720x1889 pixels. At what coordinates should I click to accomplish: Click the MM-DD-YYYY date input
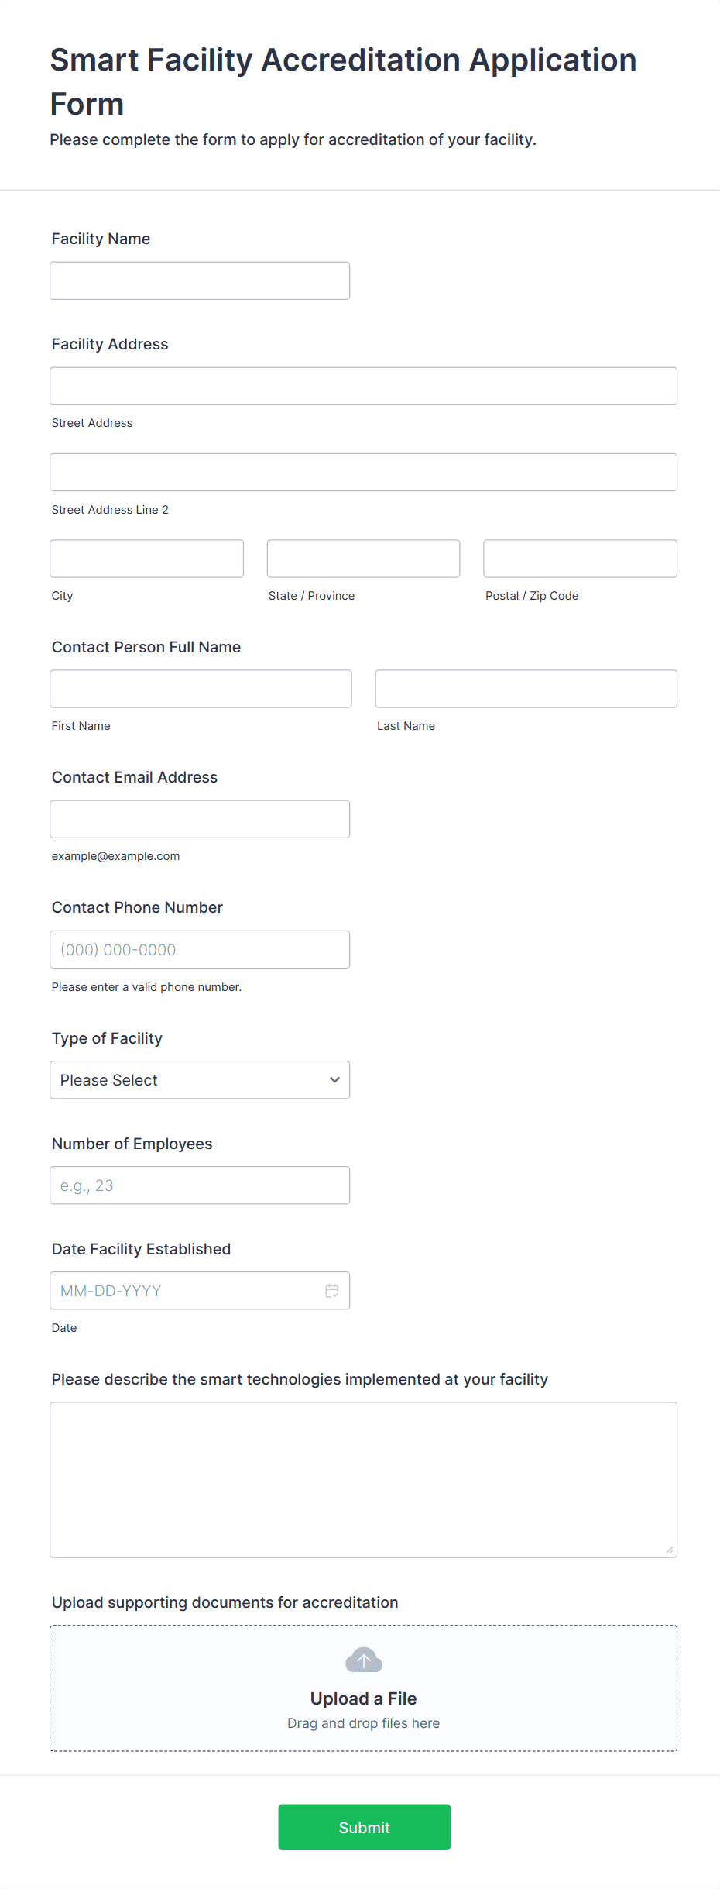[186, 1291]
